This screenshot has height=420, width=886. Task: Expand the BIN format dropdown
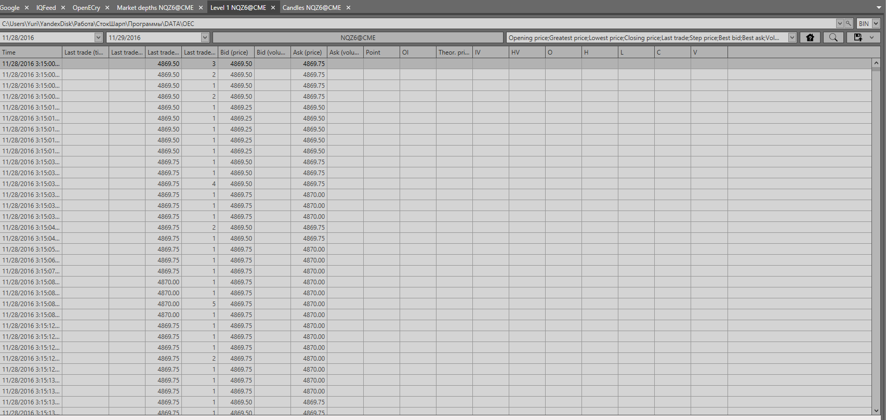[x=876, y=23]
